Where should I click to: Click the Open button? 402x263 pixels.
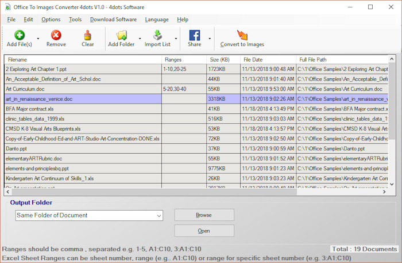(x=204, y=231)
